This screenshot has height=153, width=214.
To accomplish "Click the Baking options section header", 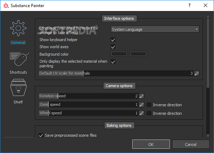I will (119, 125).
